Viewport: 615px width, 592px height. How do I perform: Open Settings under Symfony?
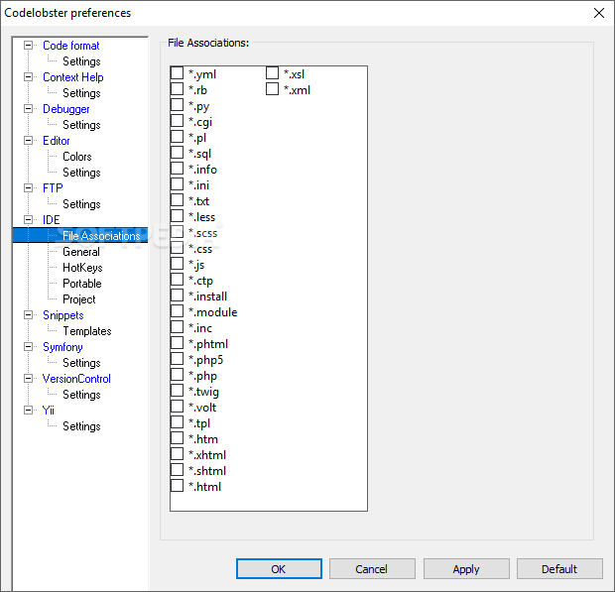tap(81, 363)
